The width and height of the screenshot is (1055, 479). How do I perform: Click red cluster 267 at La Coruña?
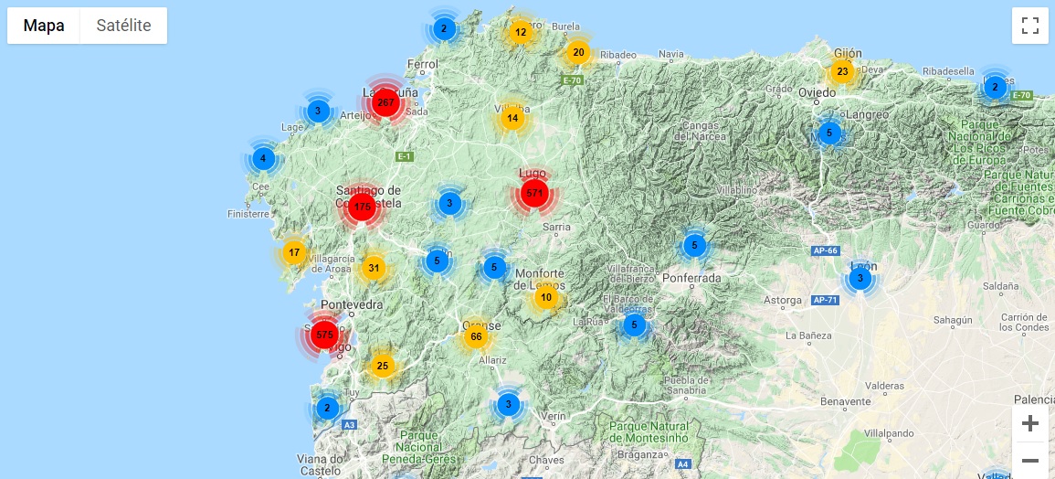(x=385, y=103)
